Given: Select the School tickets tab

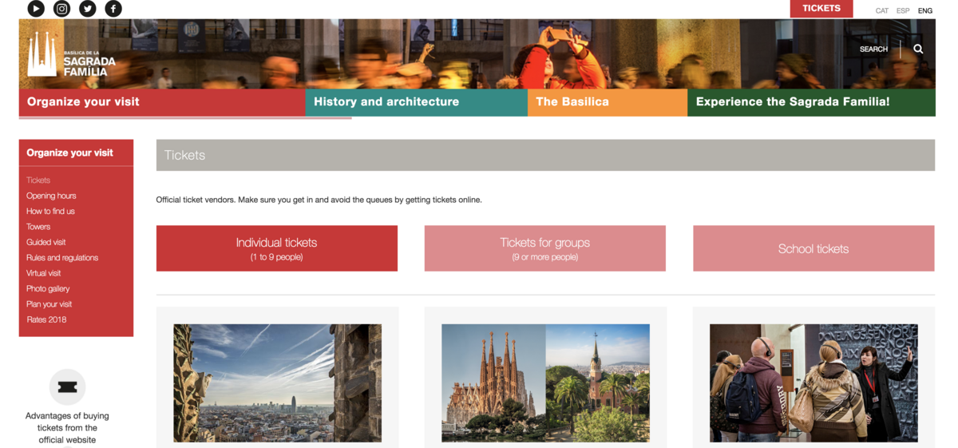Looking at the screenshot, I should coord(814,248).
